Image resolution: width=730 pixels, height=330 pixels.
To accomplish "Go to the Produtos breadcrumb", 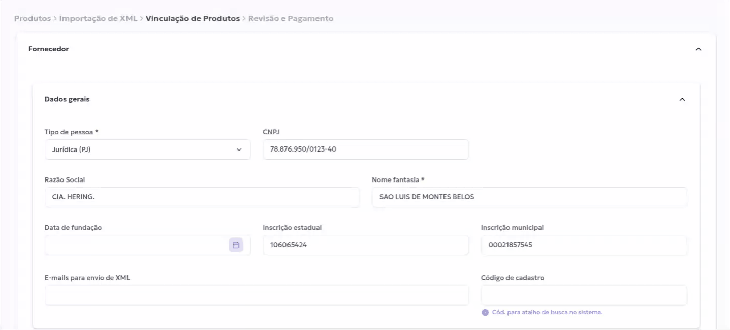I will (x=33, y=19).
